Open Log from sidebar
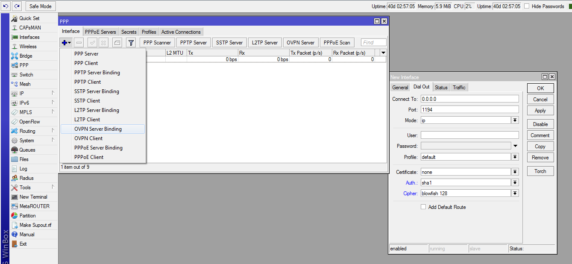 (x=23, y=169)
